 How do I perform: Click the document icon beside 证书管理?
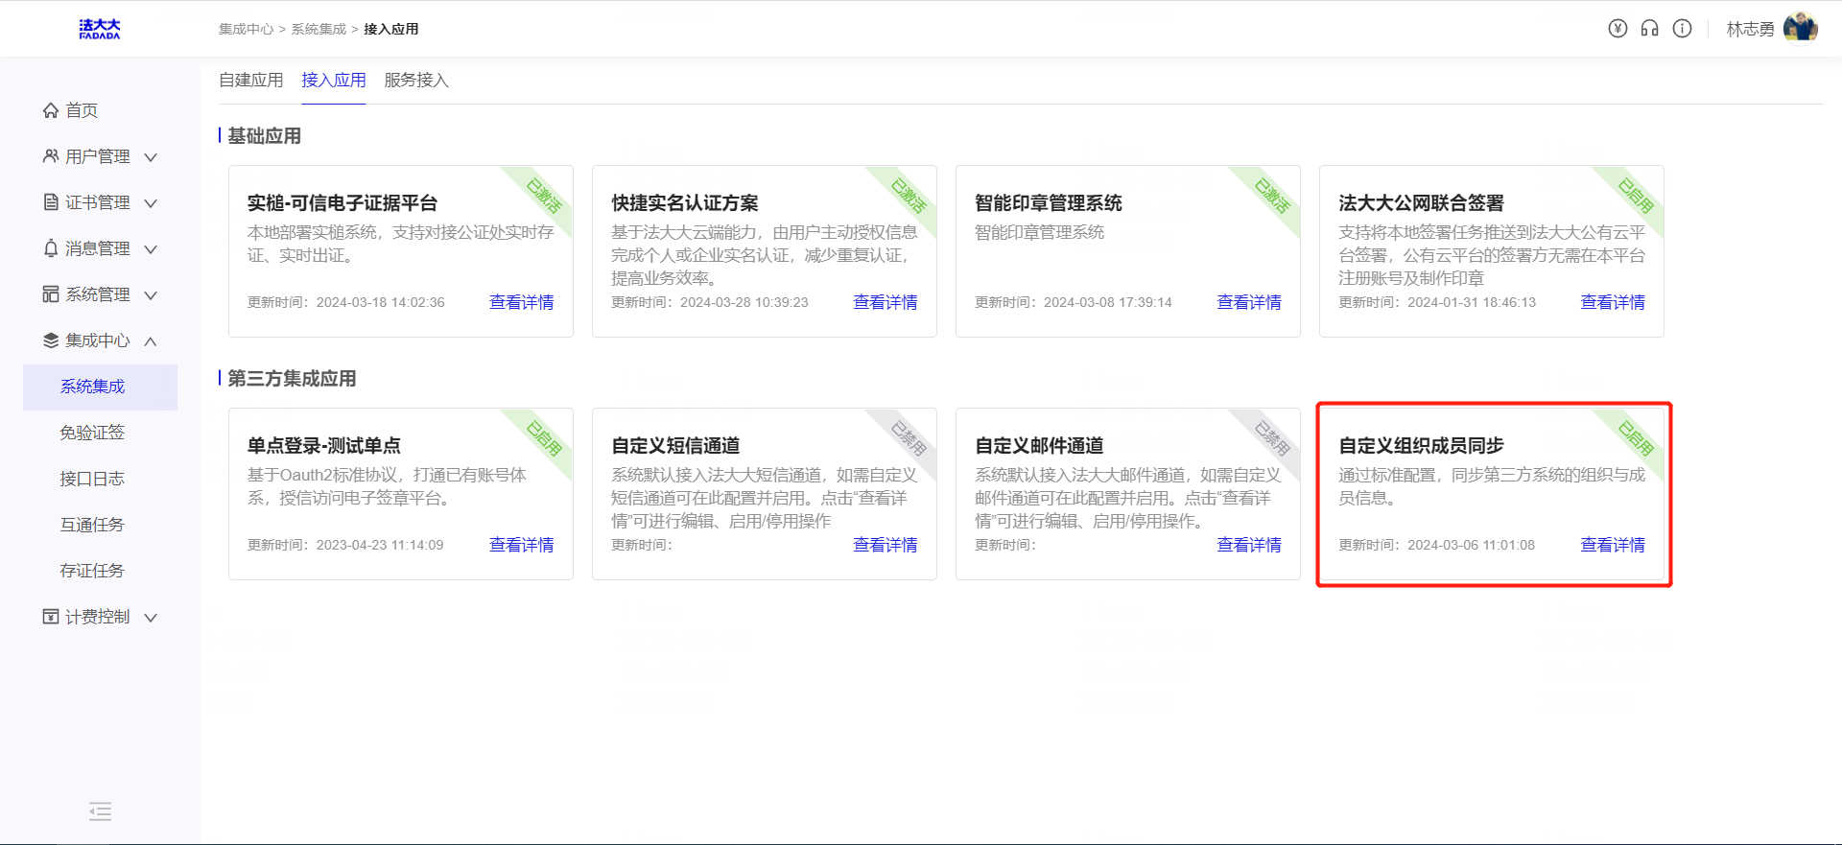51,202
